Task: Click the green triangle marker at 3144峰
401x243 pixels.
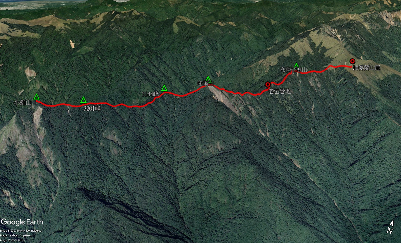Action: (x=164, y=88)
